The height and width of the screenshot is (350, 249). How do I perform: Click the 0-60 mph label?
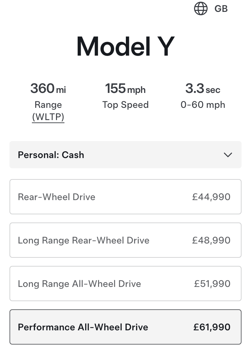(x=203, y=105)
